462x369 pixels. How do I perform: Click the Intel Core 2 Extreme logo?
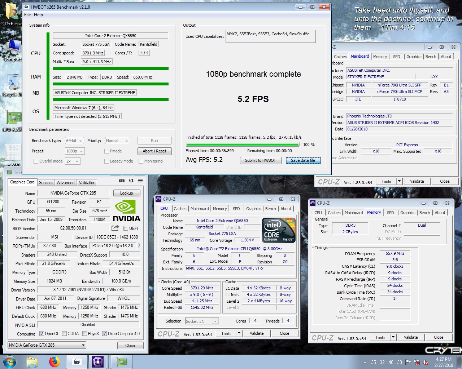[279, 230]
